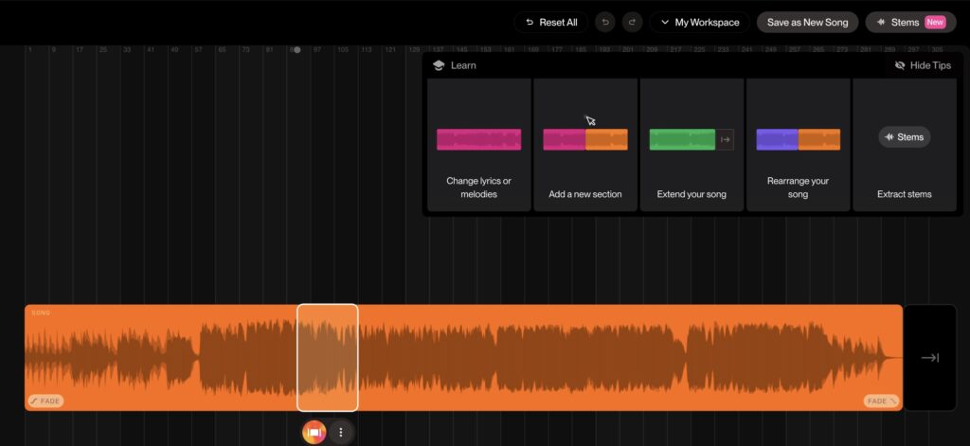Open the Change lyrics or melodies tip

point(478,145)
